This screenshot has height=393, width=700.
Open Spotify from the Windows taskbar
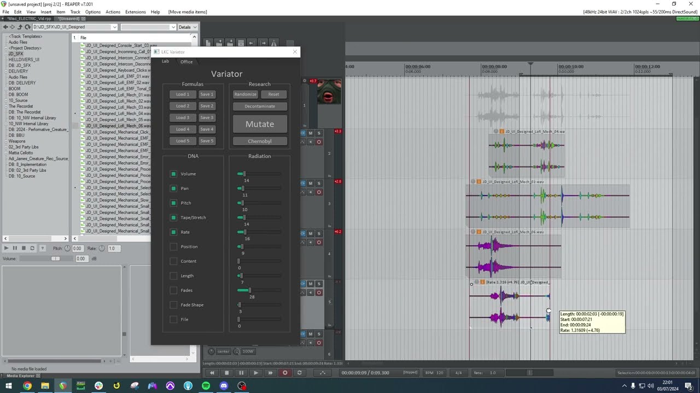[206, 386]
